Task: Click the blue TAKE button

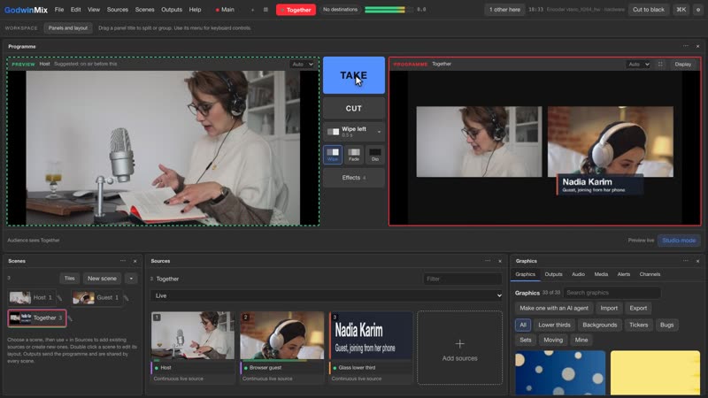Action: [354, 75]
